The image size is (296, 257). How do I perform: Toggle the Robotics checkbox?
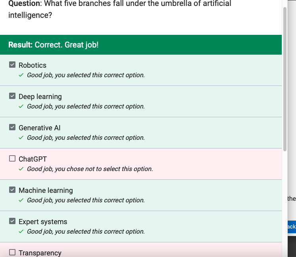pyautogui.click(x=12, y=65)
